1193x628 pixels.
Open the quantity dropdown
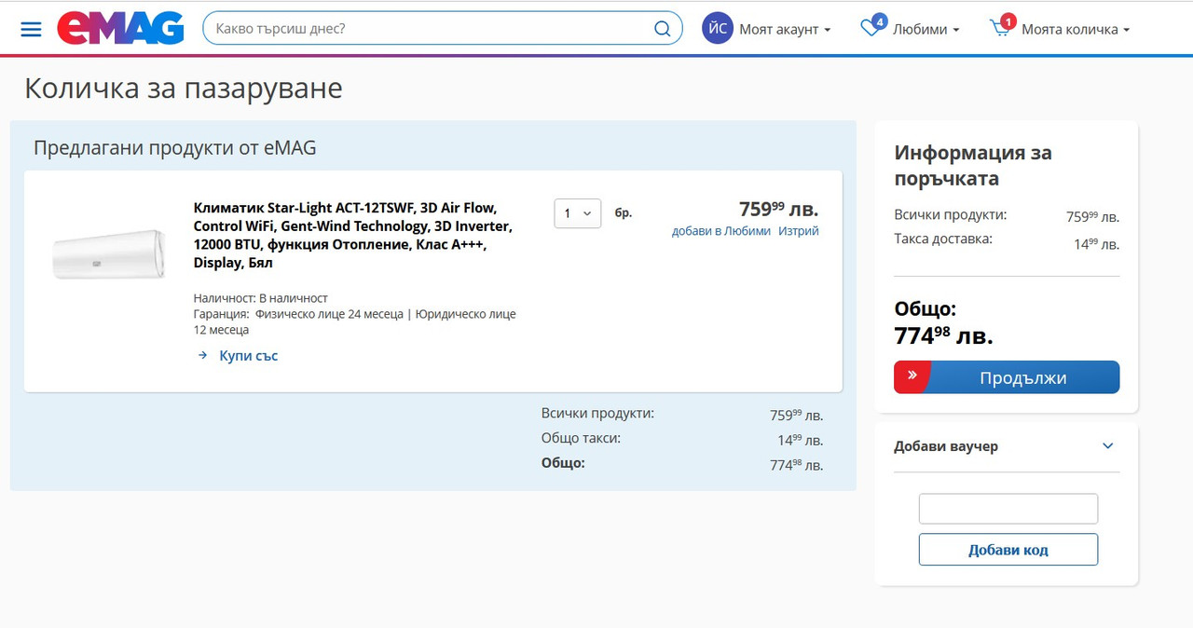577,213
